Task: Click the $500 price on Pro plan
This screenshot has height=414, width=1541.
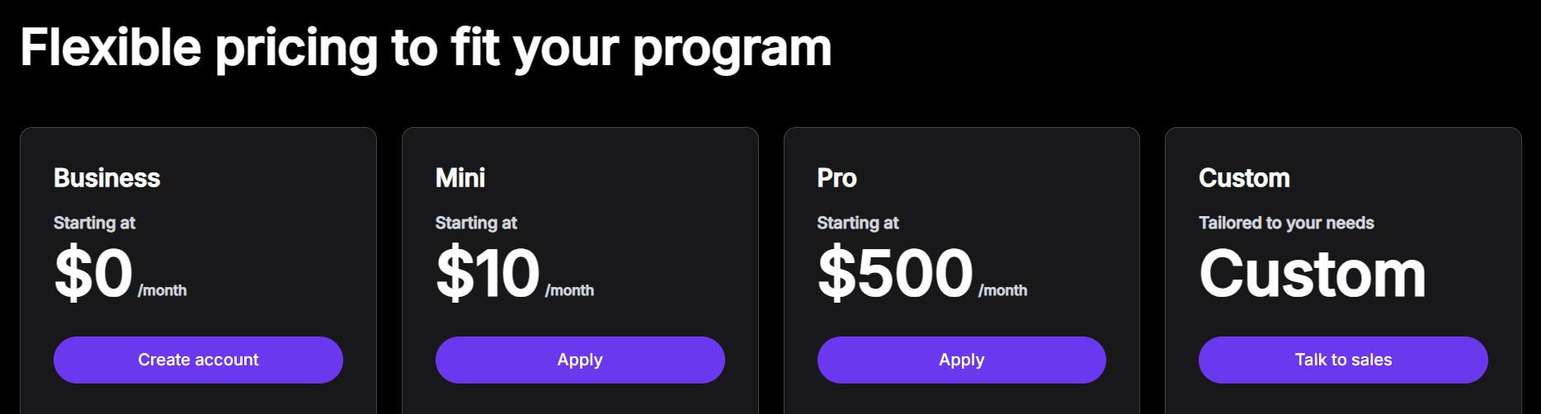Action: 895,273
